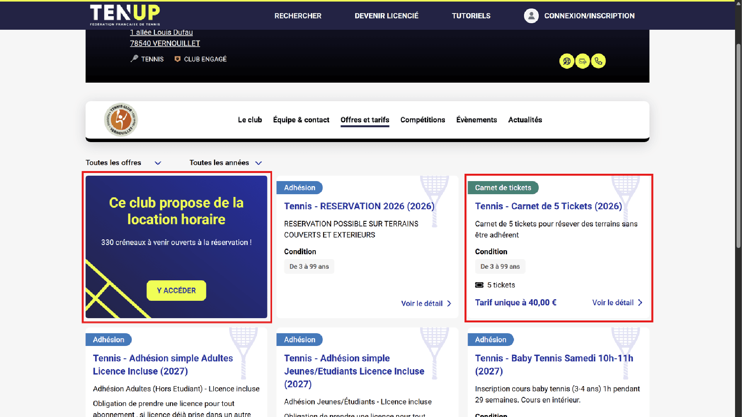Image resolution: width=742 pixels, height=417 pixels.
Task: Click the Adhésion tag on Baby Tennis card
Action: tap(490, 340)
